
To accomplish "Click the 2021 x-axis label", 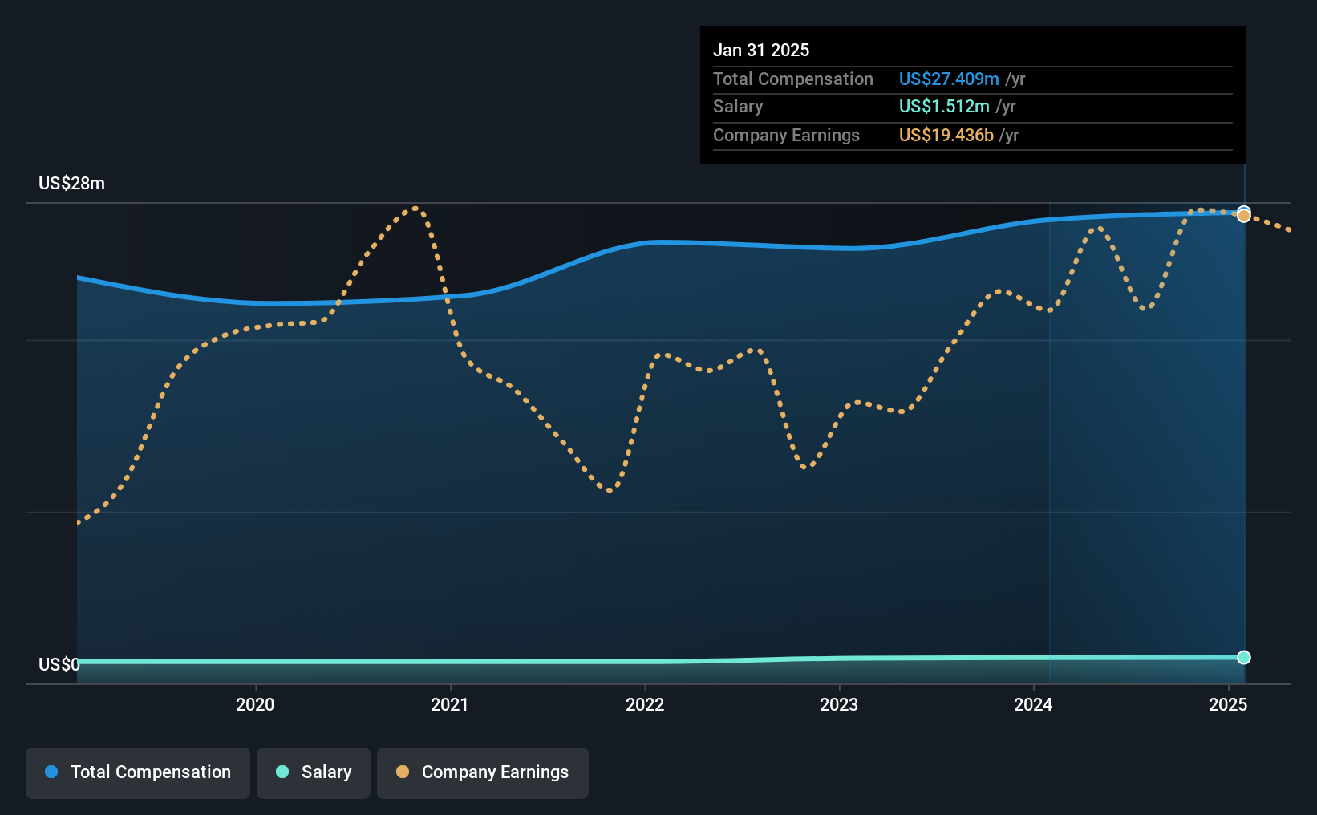I will point(450,704).
